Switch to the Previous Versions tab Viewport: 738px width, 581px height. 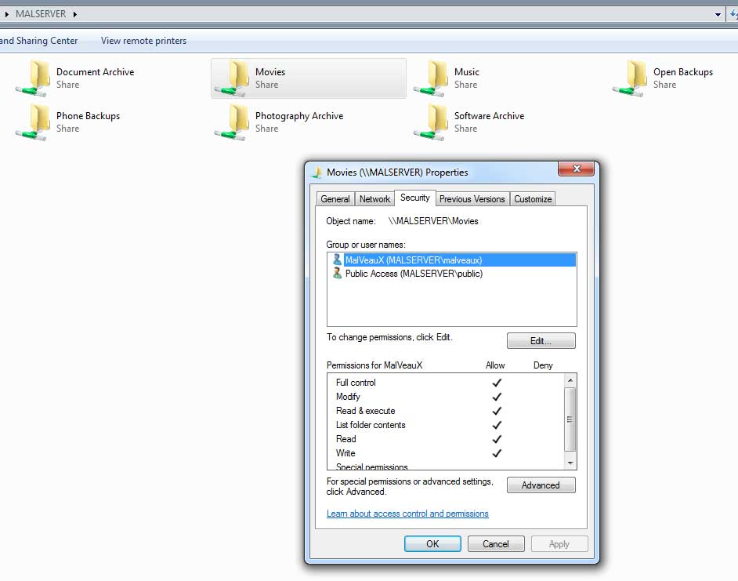[x=472, y=199]
